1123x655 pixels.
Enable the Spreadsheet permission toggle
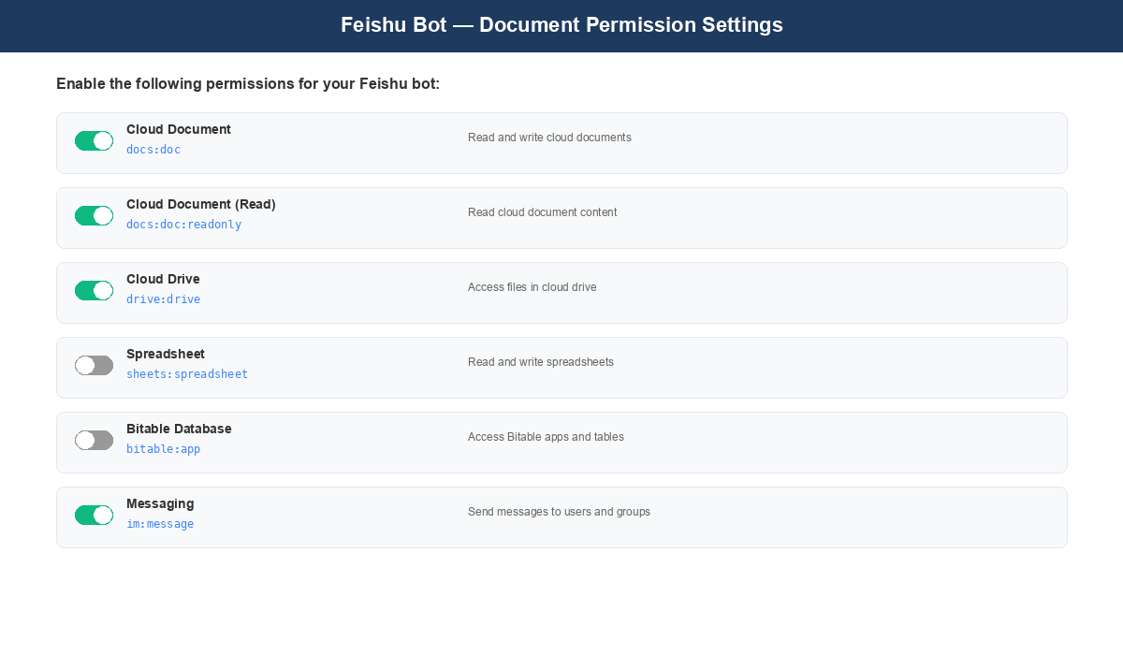[x=94, y=365]
